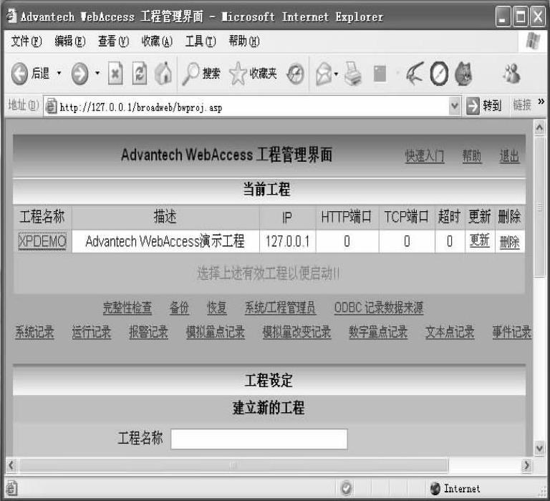This screenshot has width=550, height=501.
Task: Expand the address bar dropdown
Action: click(x=454, y=106)
